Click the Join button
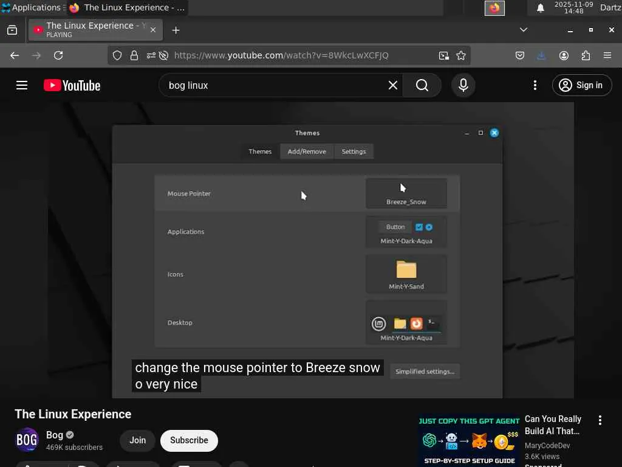 click(138, 440)
